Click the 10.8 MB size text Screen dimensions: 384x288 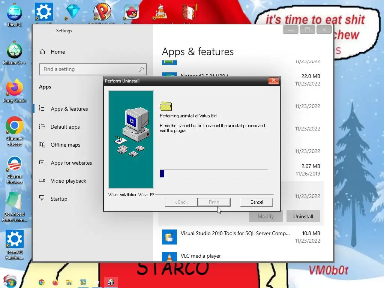(x=311, y=233)
